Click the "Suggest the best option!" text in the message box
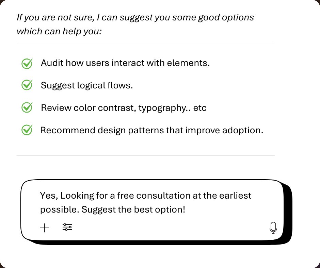 [x=133, y=210]
